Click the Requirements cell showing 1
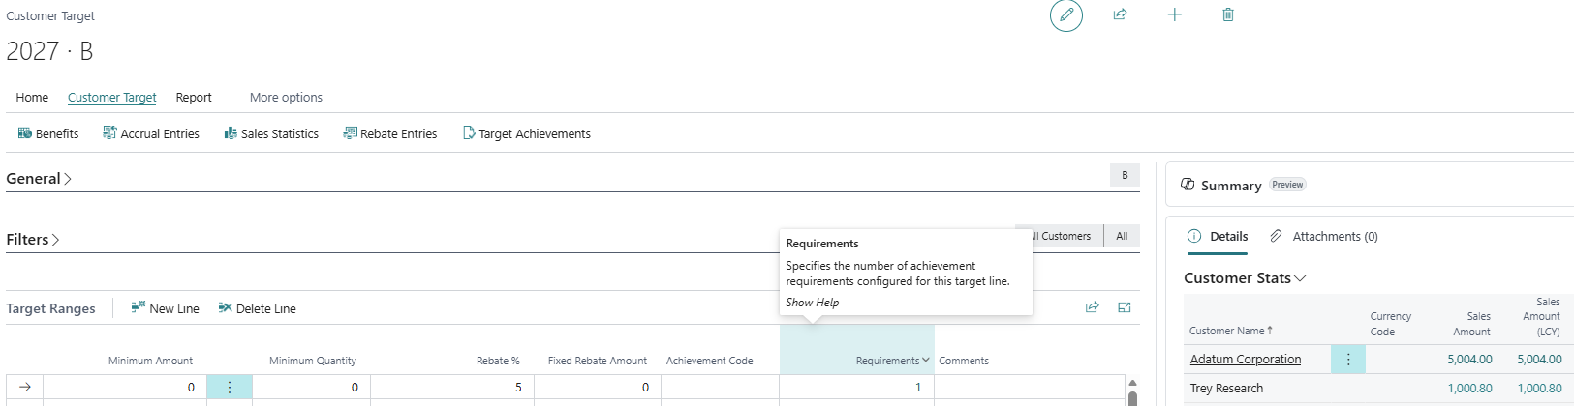 point(857,387)
